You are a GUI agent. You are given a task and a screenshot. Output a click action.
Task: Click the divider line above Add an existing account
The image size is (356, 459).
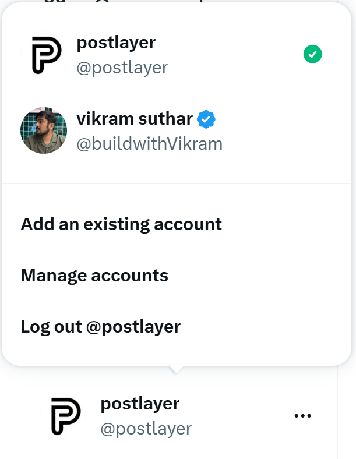177,183
